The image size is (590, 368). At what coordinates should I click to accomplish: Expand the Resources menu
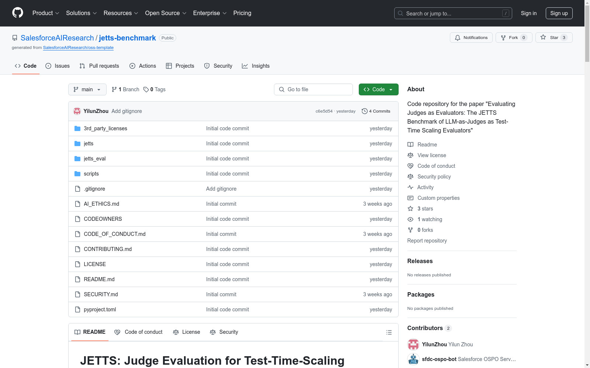coord(121,13)
